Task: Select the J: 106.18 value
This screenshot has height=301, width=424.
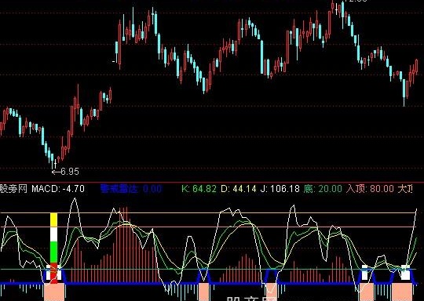Action: coord(280,188)
